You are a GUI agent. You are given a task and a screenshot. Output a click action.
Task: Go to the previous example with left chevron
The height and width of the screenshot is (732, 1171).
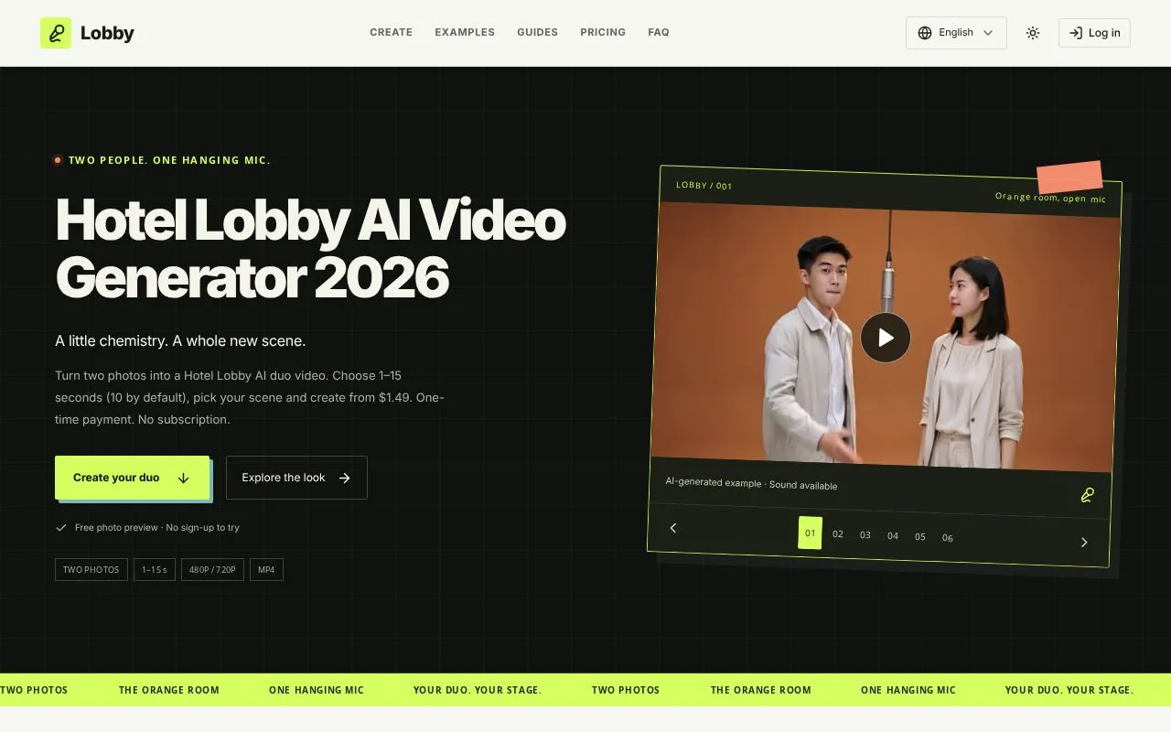pos(673,527)
